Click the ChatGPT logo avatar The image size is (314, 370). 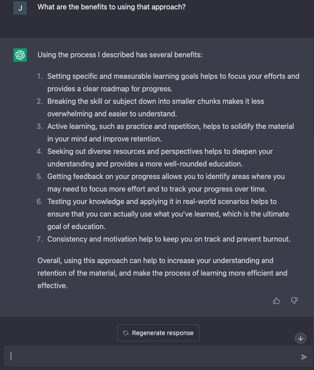click(20, 55)
